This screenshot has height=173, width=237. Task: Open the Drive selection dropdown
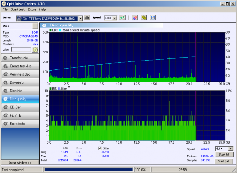(x=81, y=18)
